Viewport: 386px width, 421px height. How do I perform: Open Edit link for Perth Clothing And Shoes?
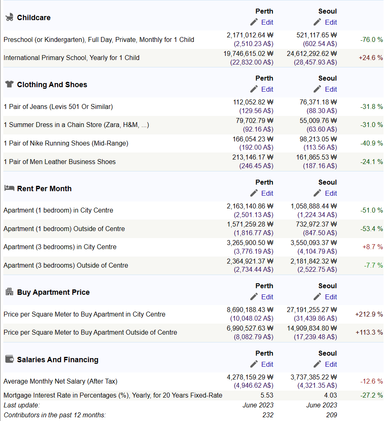267,89
